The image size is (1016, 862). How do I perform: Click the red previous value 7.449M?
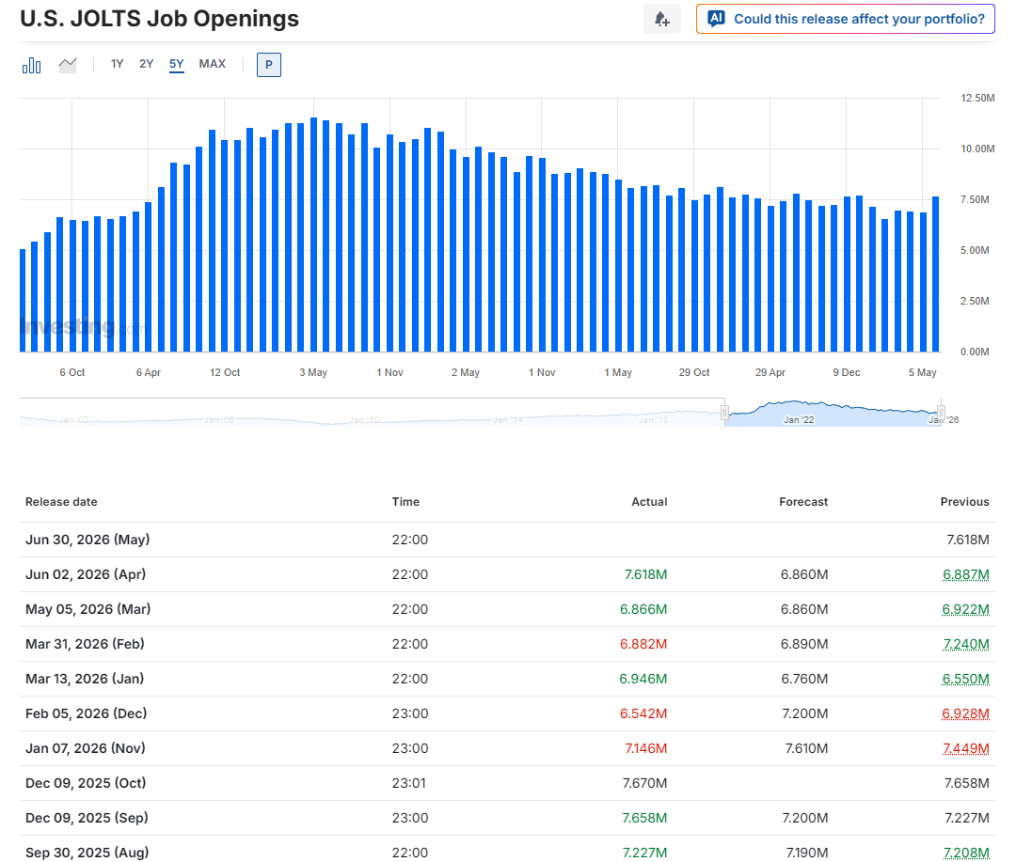click(965, 748)
